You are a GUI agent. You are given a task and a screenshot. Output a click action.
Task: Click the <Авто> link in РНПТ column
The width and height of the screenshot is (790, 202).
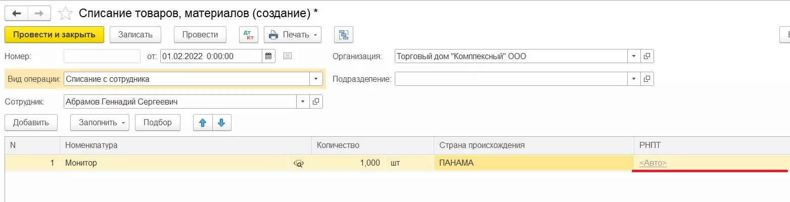(x=653, y=163)
